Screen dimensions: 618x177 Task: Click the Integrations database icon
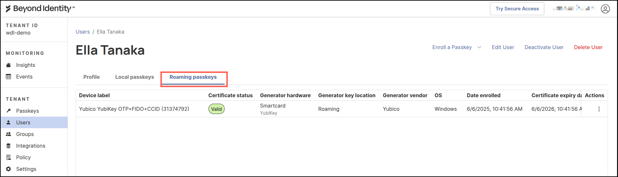coord(8,146)
